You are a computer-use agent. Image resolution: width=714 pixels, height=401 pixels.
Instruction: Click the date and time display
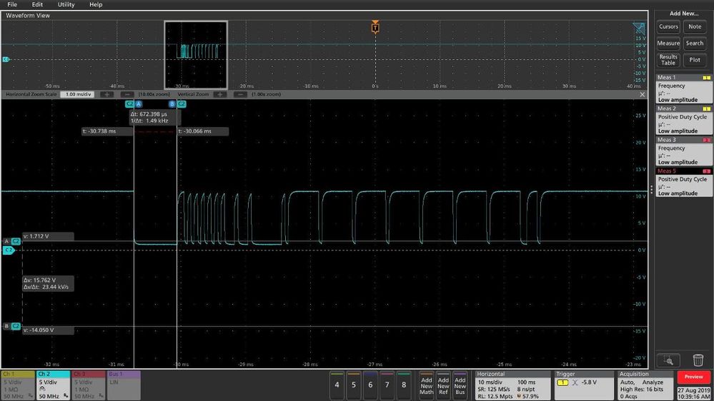click(693, 393)
